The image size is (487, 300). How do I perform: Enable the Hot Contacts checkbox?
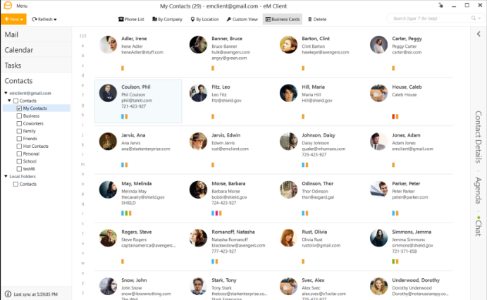pyautogui.click(x=19, y=146)
